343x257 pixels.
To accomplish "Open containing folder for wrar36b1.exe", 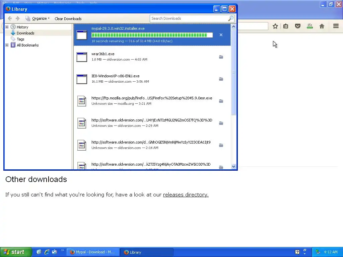I will [221, 57].
